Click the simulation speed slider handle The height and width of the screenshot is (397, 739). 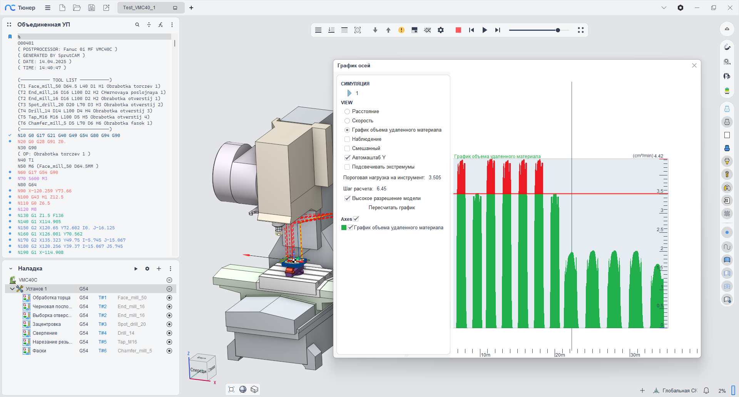[558, 30]
